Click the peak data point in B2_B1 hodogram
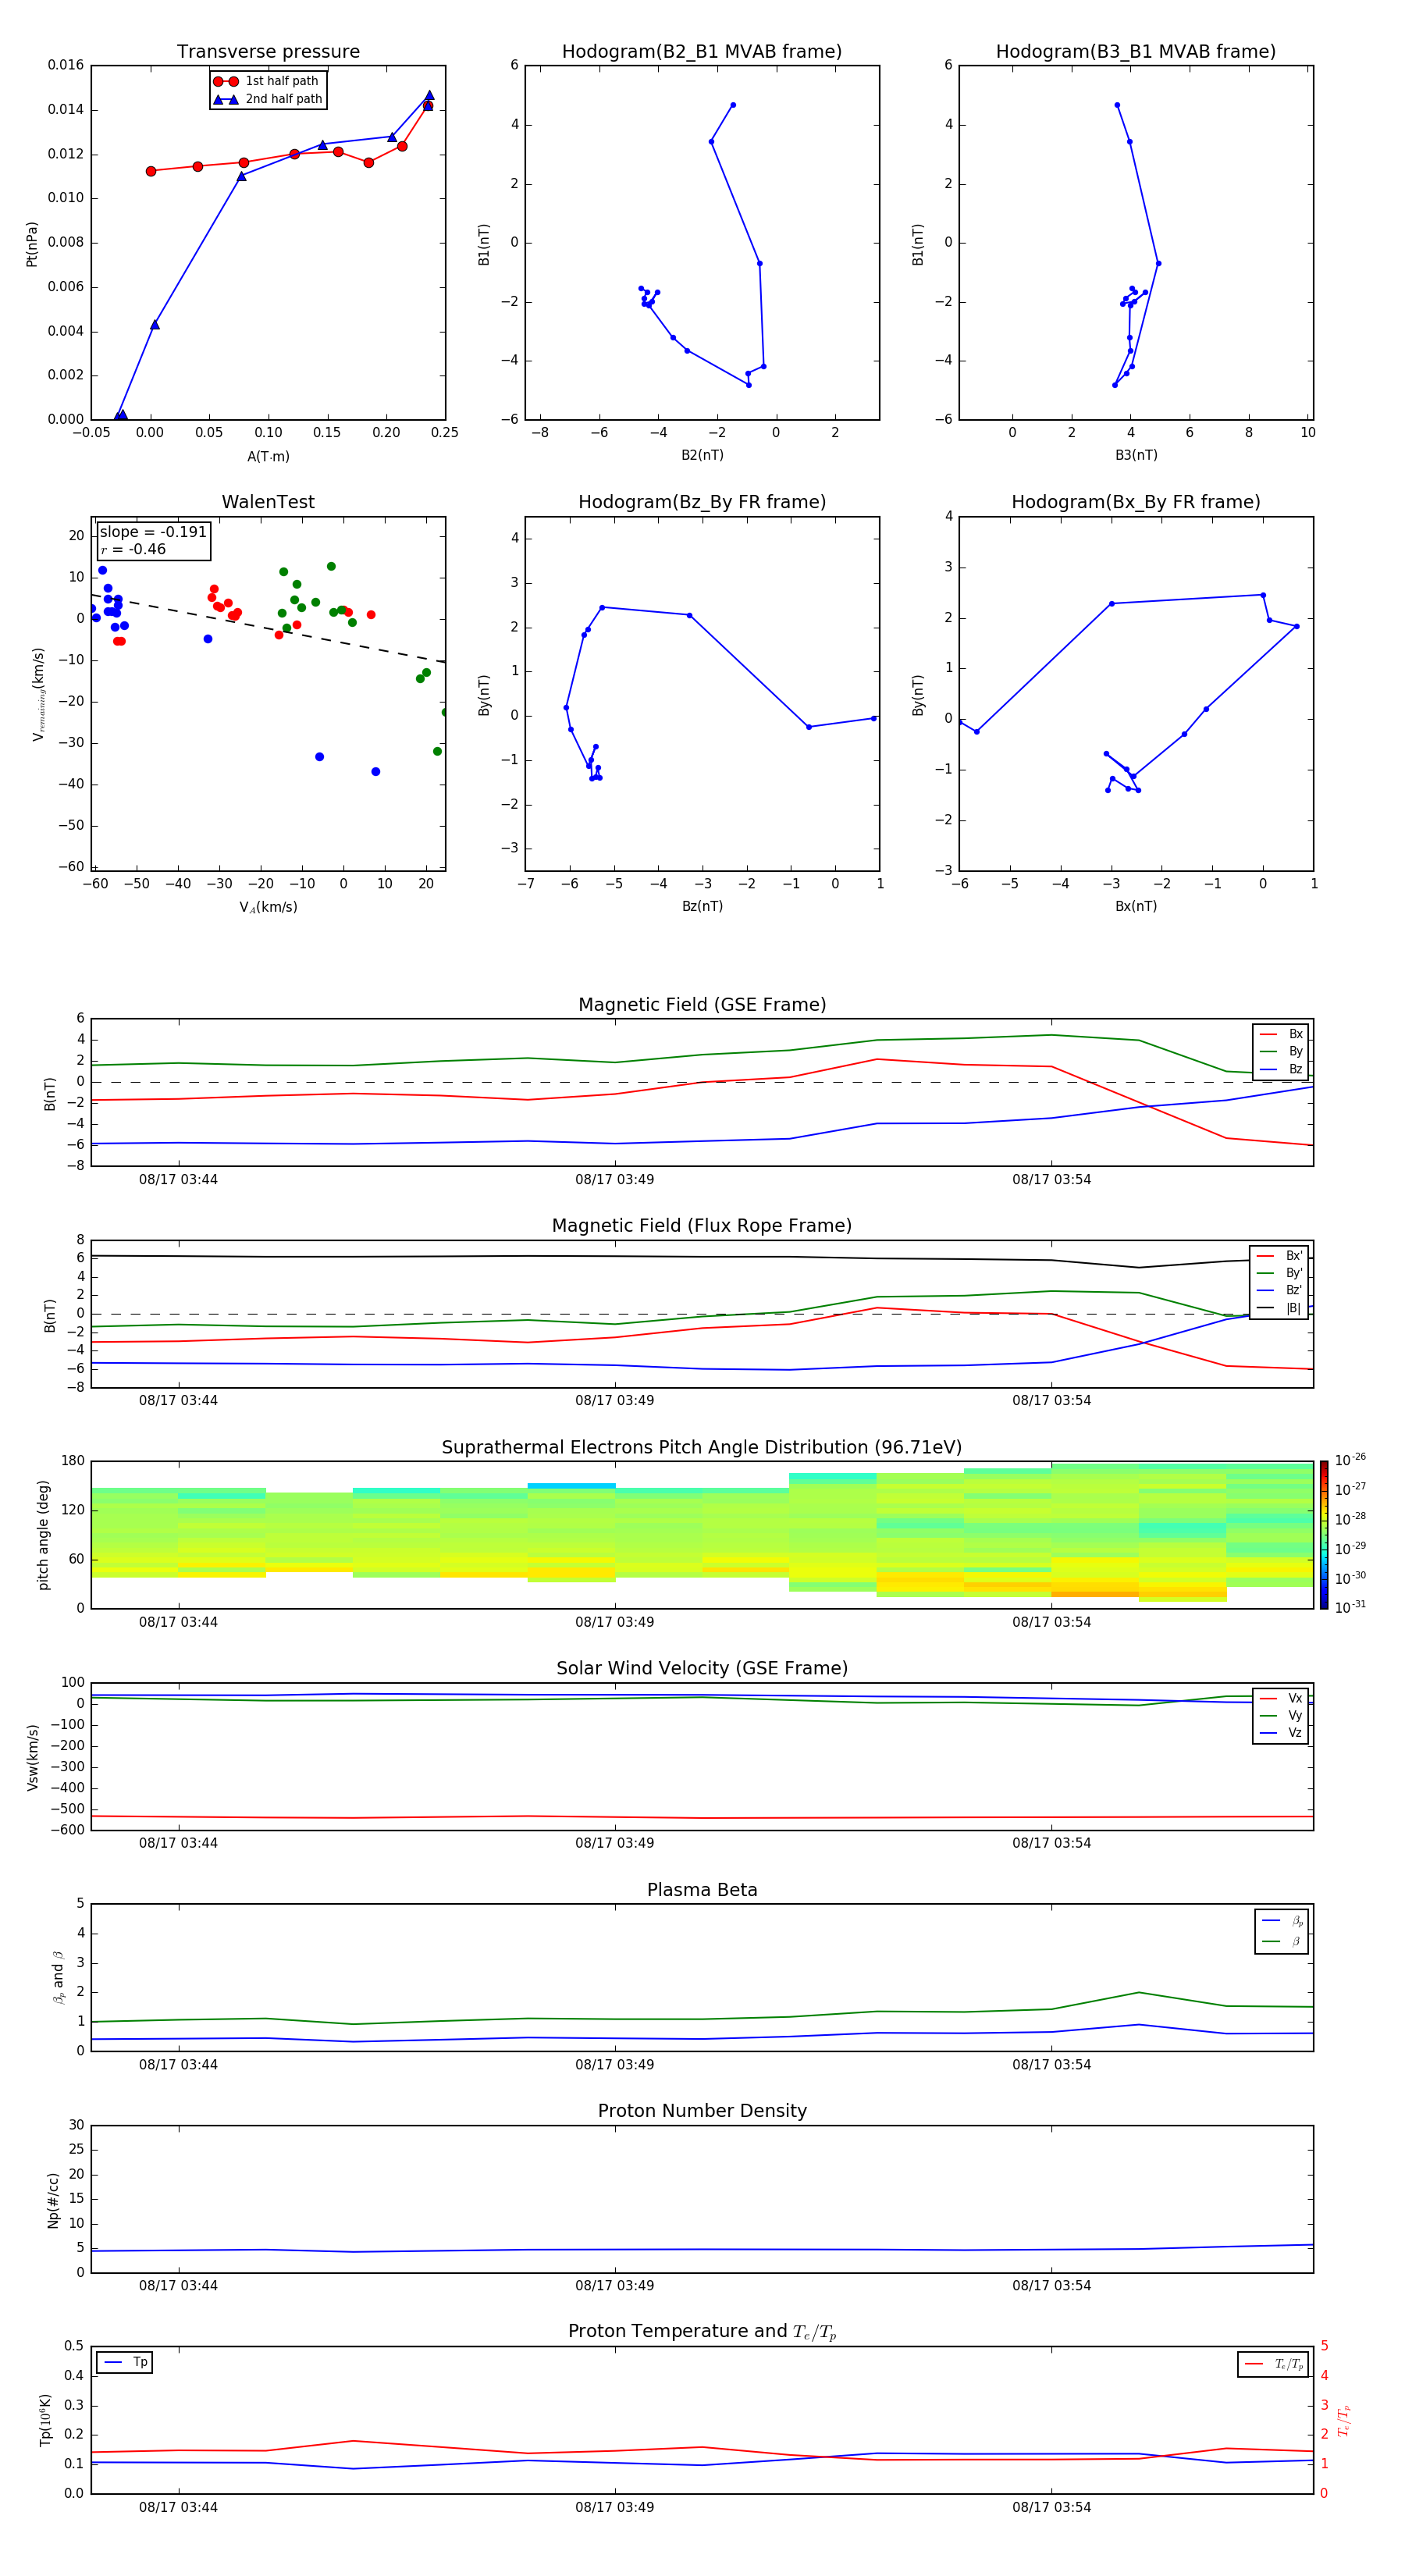 733,105
